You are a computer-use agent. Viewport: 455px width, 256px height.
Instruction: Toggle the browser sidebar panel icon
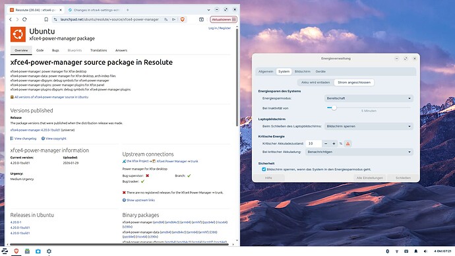201,19
